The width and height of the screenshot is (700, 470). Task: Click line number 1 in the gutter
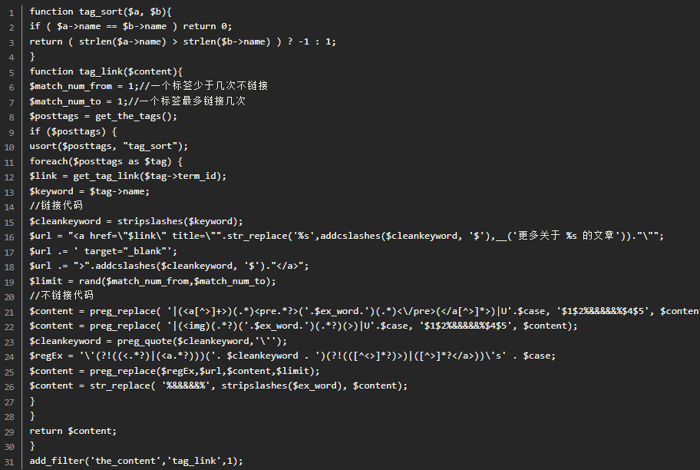[11, 12]
